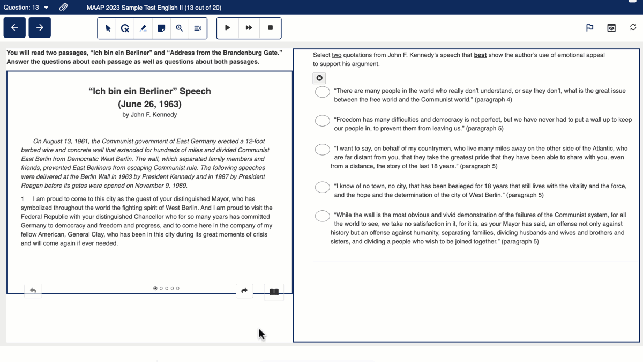This screenshot has width=643, height=362.
Task: Enable the magnifier zoom tool
Action: point(180,28)
